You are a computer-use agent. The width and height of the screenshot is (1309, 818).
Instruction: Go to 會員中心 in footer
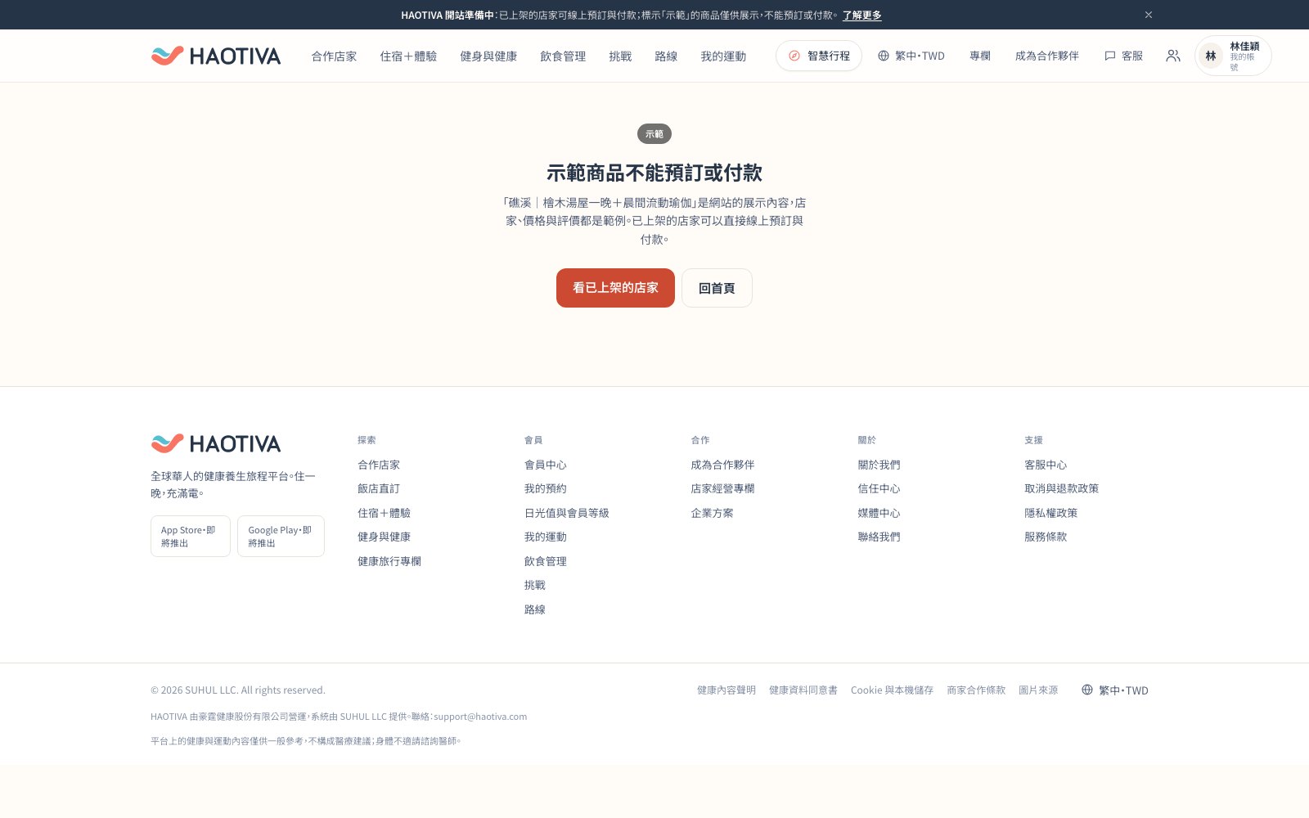pos(546,465)
